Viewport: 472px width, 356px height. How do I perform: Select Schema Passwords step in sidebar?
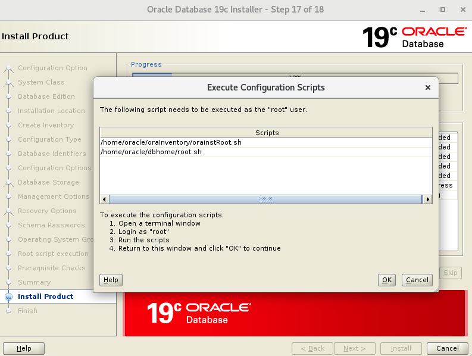click(51, 225)
